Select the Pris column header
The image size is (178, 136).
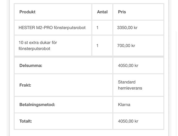click(122, 12)
